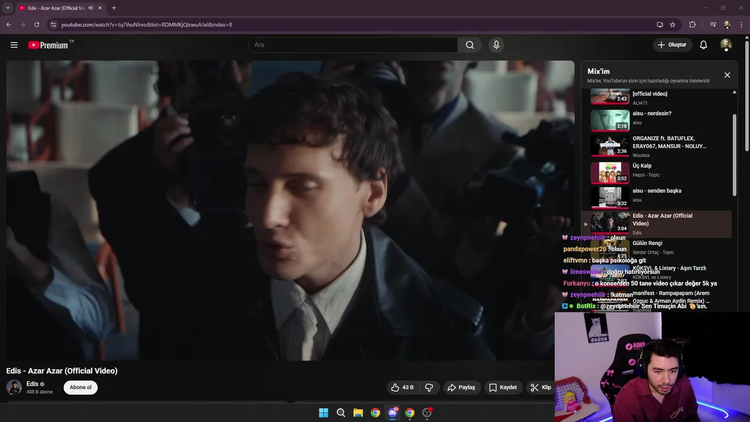The image size is (750, 422).
Task: Start voice search with microphone icon
Action: 496,45
